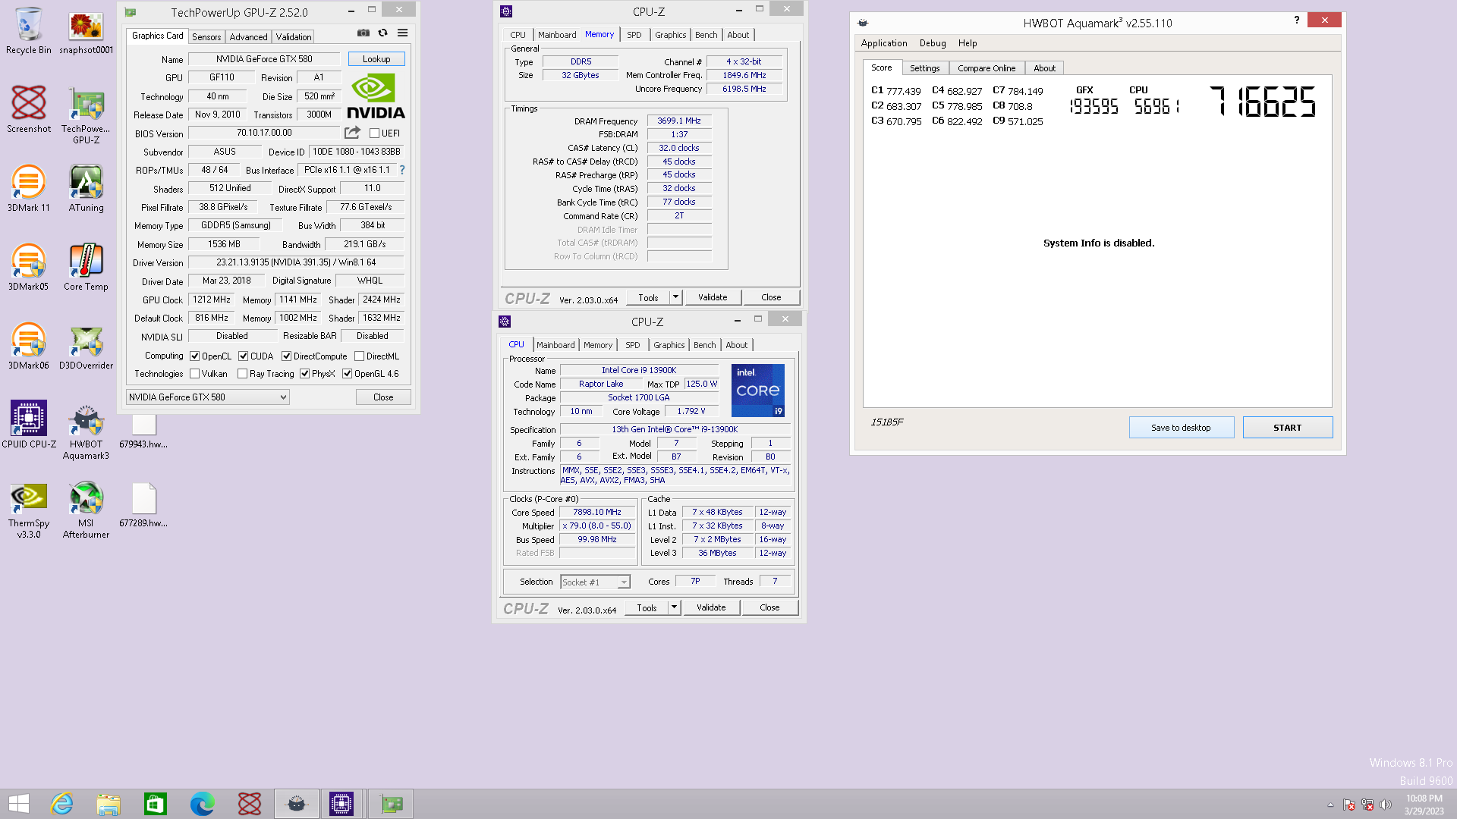This screenshot has height=819, width=1457.
Task: Click the START button in Aquamark
Action: tap(1287, 428)
